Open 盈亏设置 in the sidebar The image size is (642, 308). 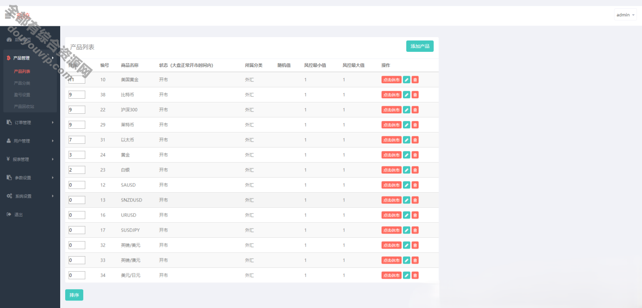[22, 95]
